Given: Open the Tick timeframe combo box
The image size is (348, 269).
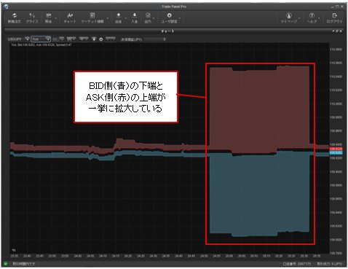Looking at the screenshot, I should [41, 39].
